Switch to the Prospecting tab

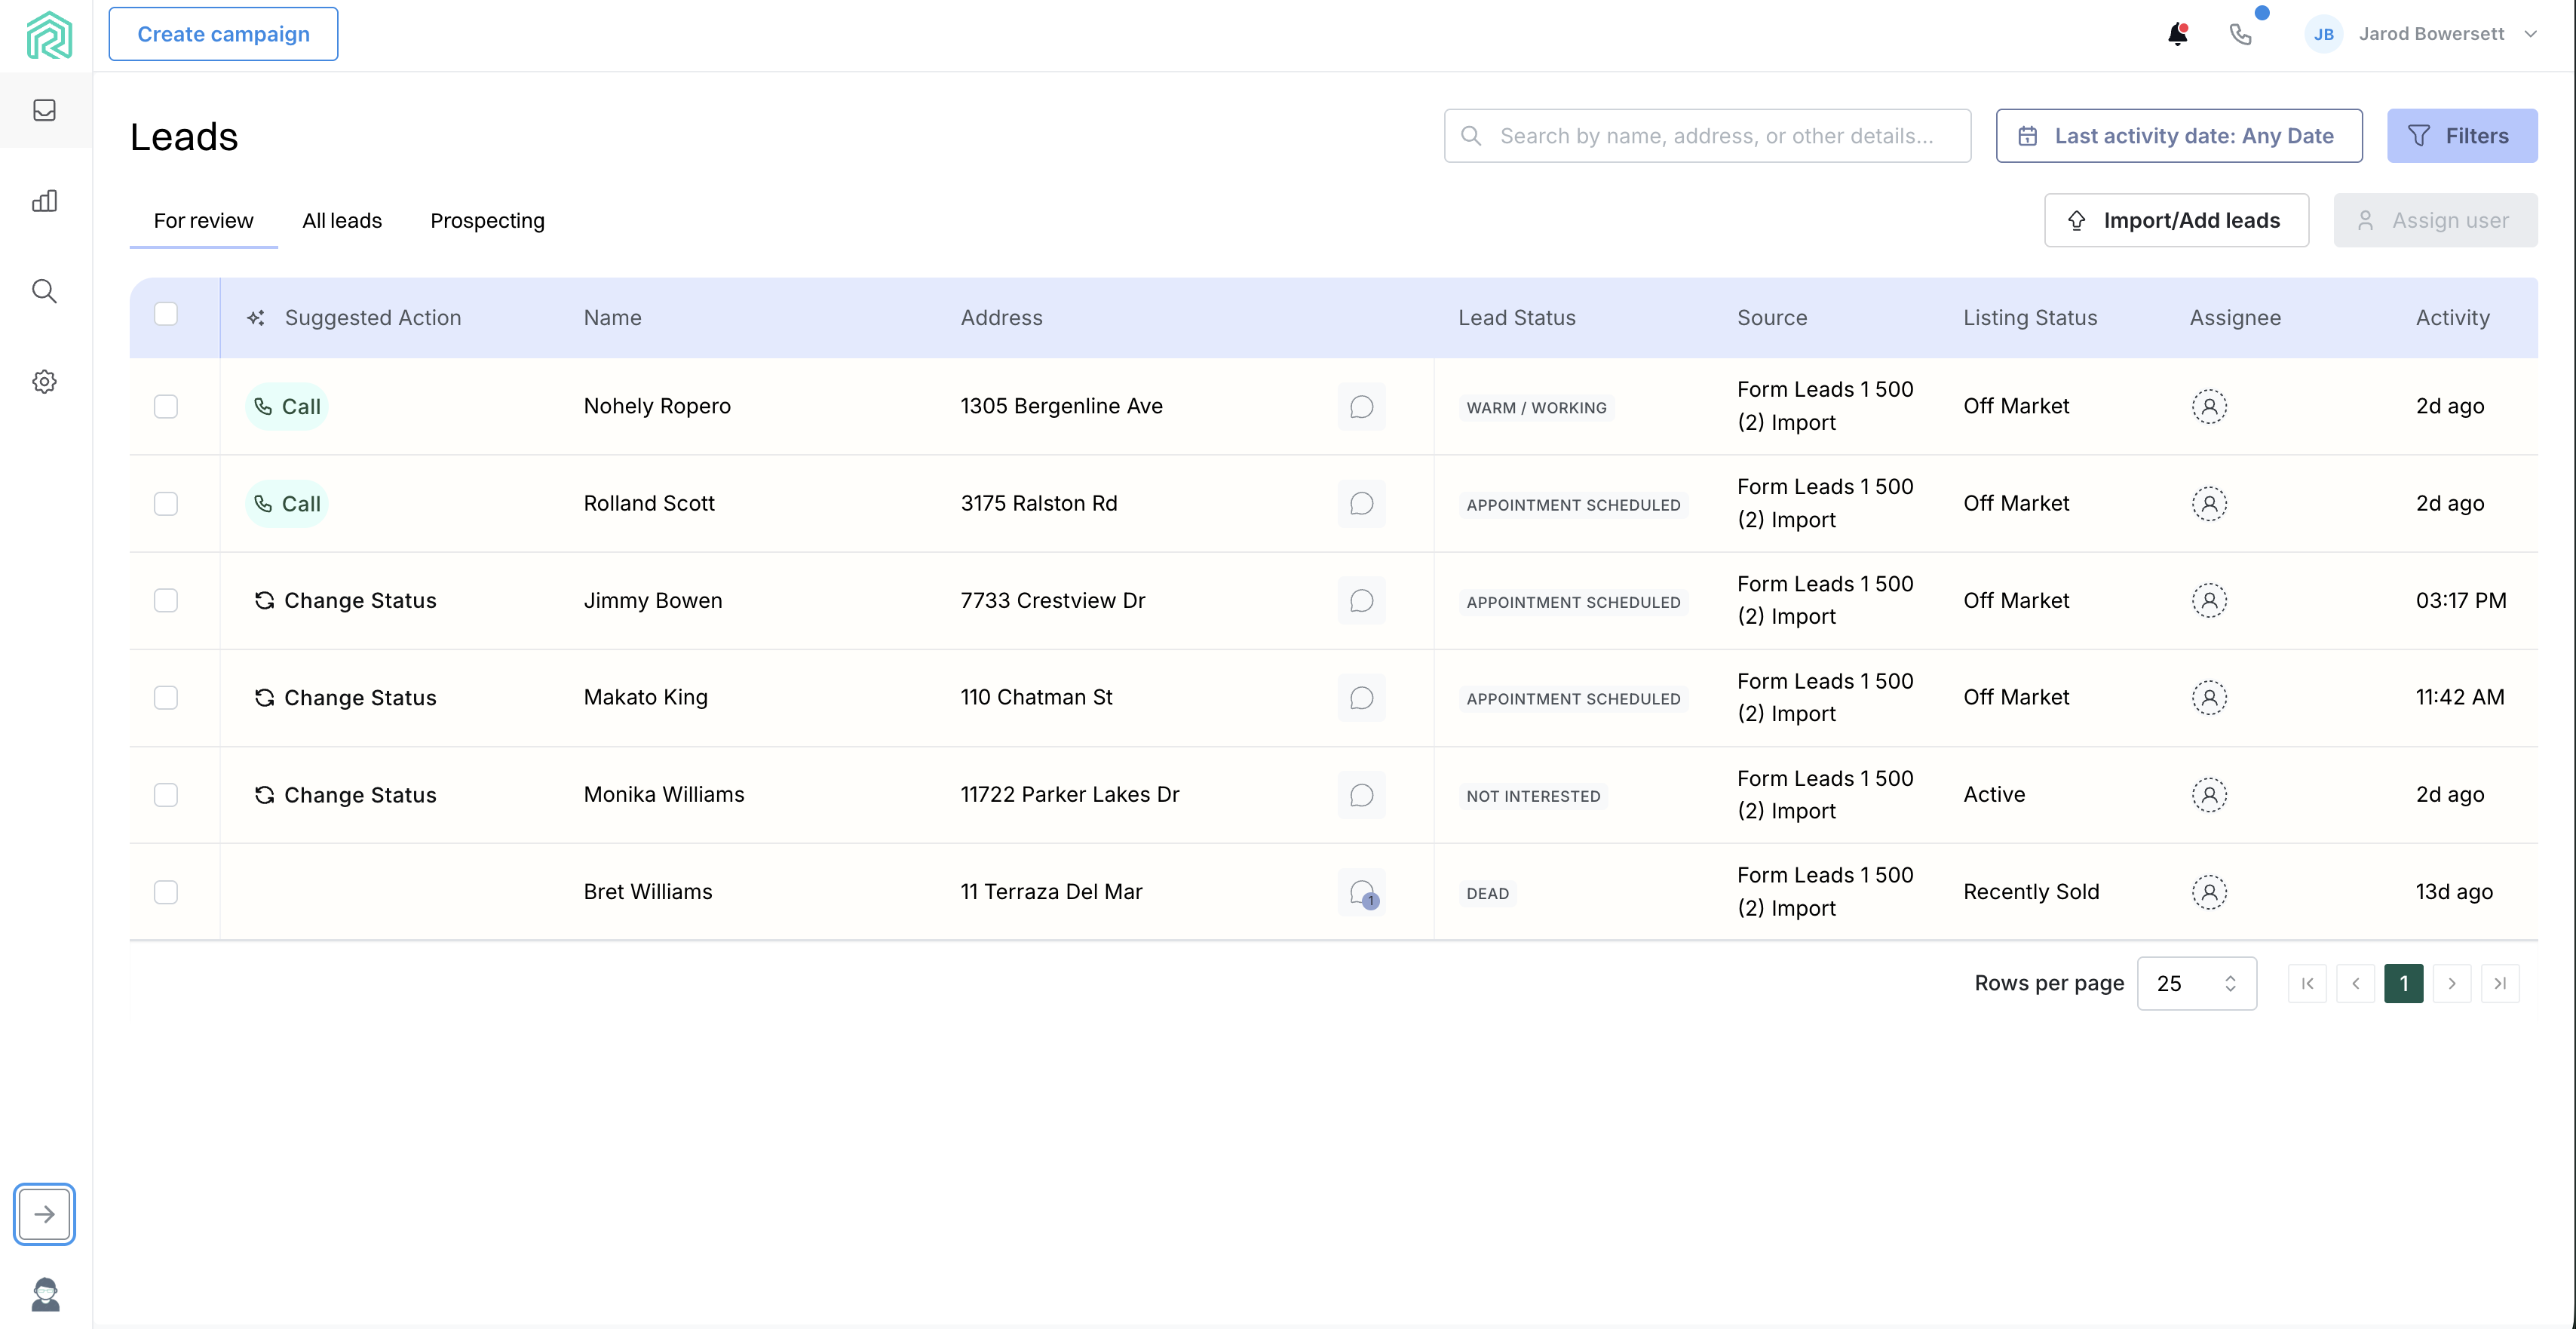click(487, 220)
